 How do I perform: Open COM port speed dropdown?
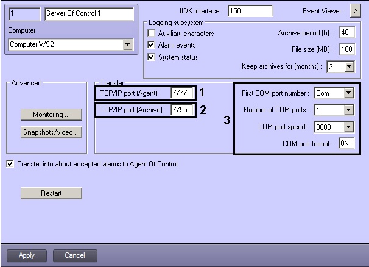(x=349, y=127)
